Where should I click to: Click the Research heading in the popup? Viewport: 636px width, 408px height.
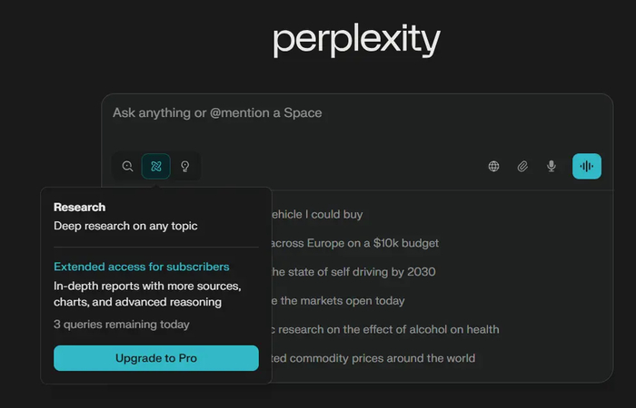click(x=80, y=208)
